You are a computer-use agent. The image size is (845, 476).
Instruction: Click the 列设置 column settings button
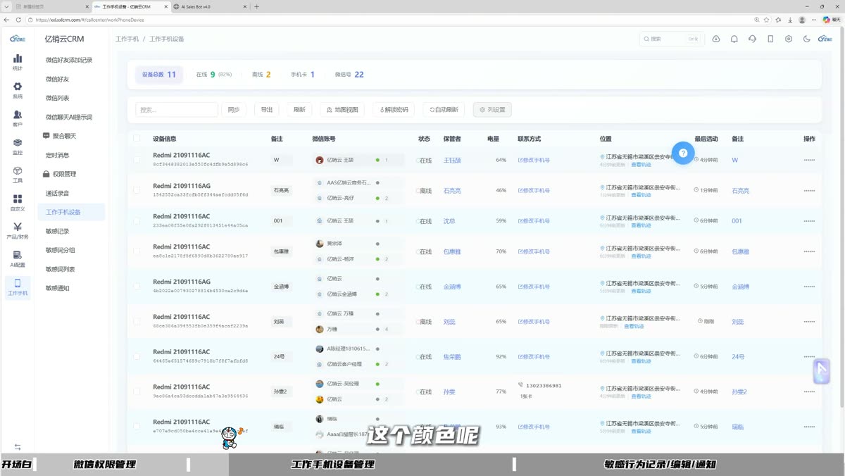tap(492, 110)
